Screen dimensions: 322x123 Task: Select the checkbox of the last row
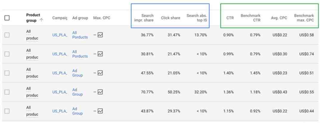(7, 111)
